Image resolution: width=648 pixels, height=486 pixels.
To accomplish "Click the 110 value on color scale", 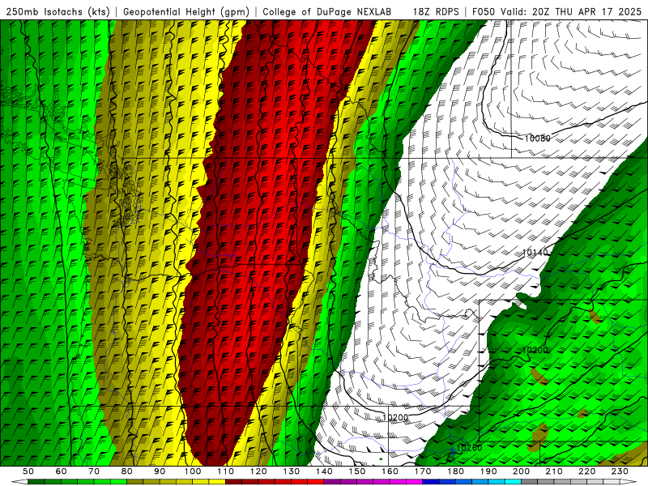I will (226, 471).
